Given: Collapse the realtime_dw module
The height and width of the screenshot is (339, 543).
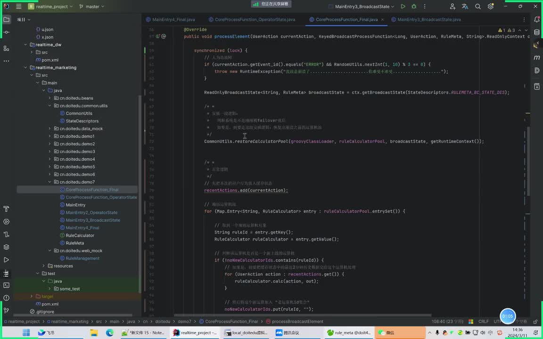Looking at the screenshot, I should coord(25,45).
